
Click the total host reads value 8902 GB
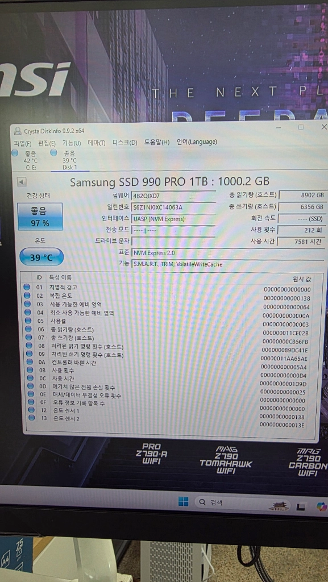click(x=302, y=195)
